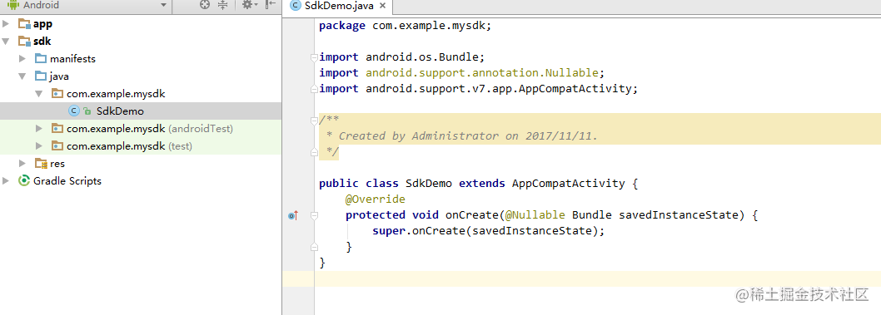Collapse the com.example.mysdk package arrow

(x=39, y=94)
